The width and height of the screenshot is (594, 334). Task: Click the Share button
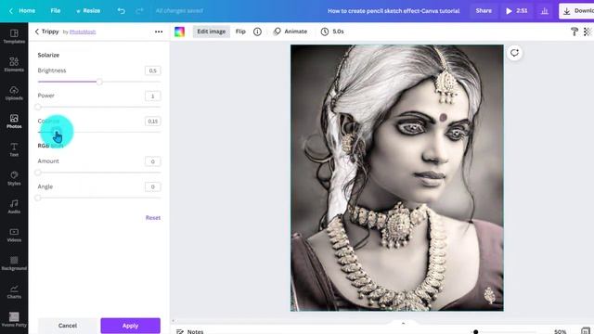484,11
